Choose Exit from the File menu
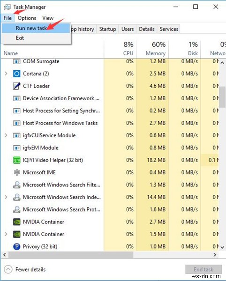226x281 pixels. point(36,38)
